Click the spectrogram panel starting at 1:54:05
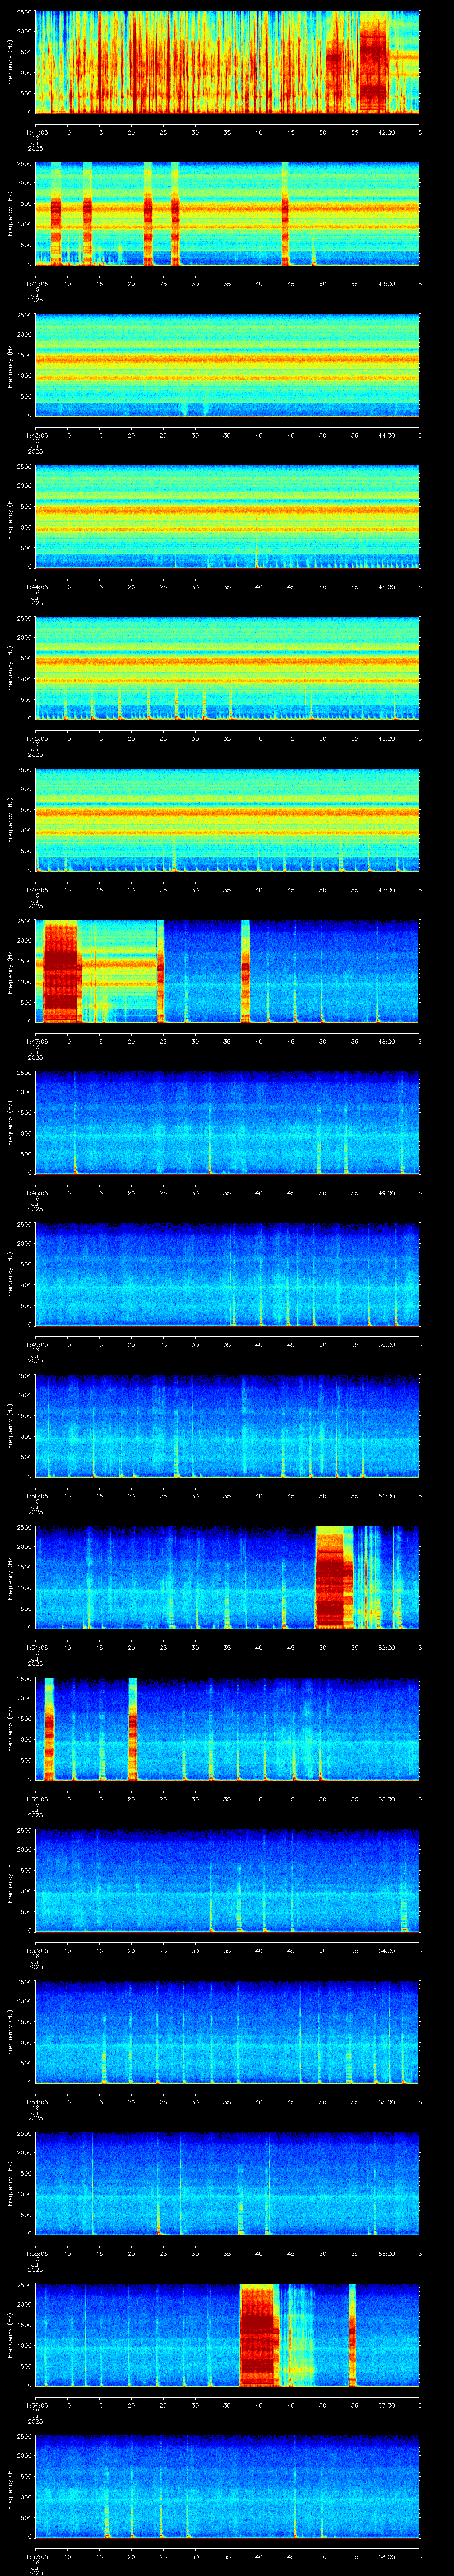The width and height of the screenshot is (454, 2576). [x=227, y=2032]
